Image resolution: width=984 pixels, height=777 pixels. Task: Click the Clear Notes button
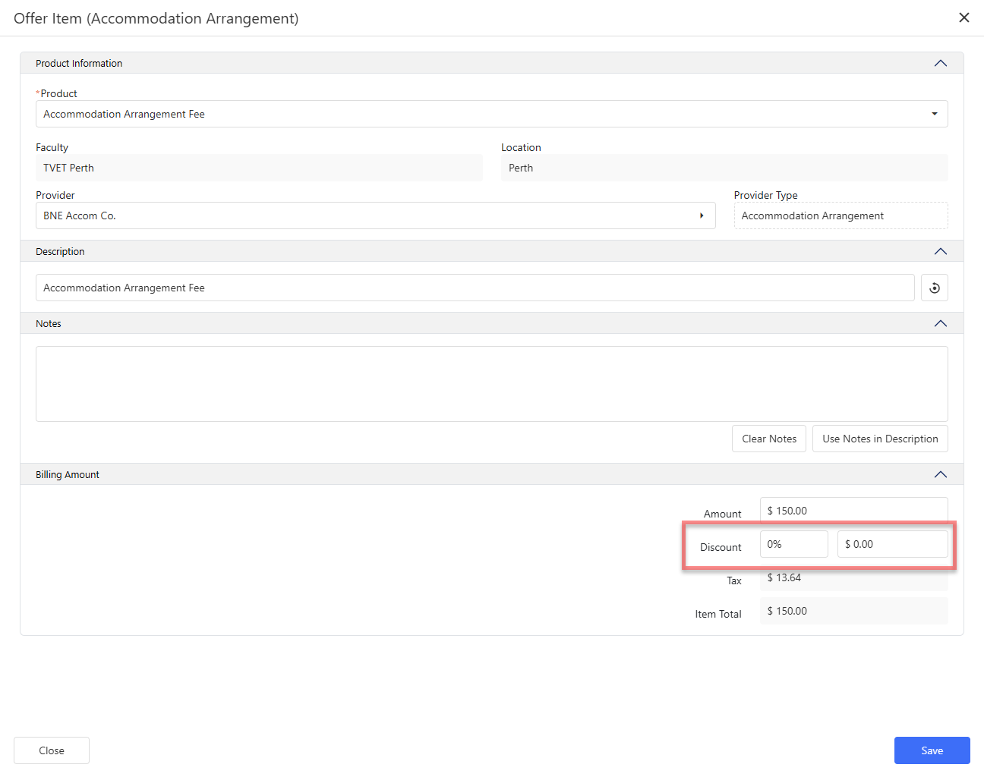coord(769,439)
